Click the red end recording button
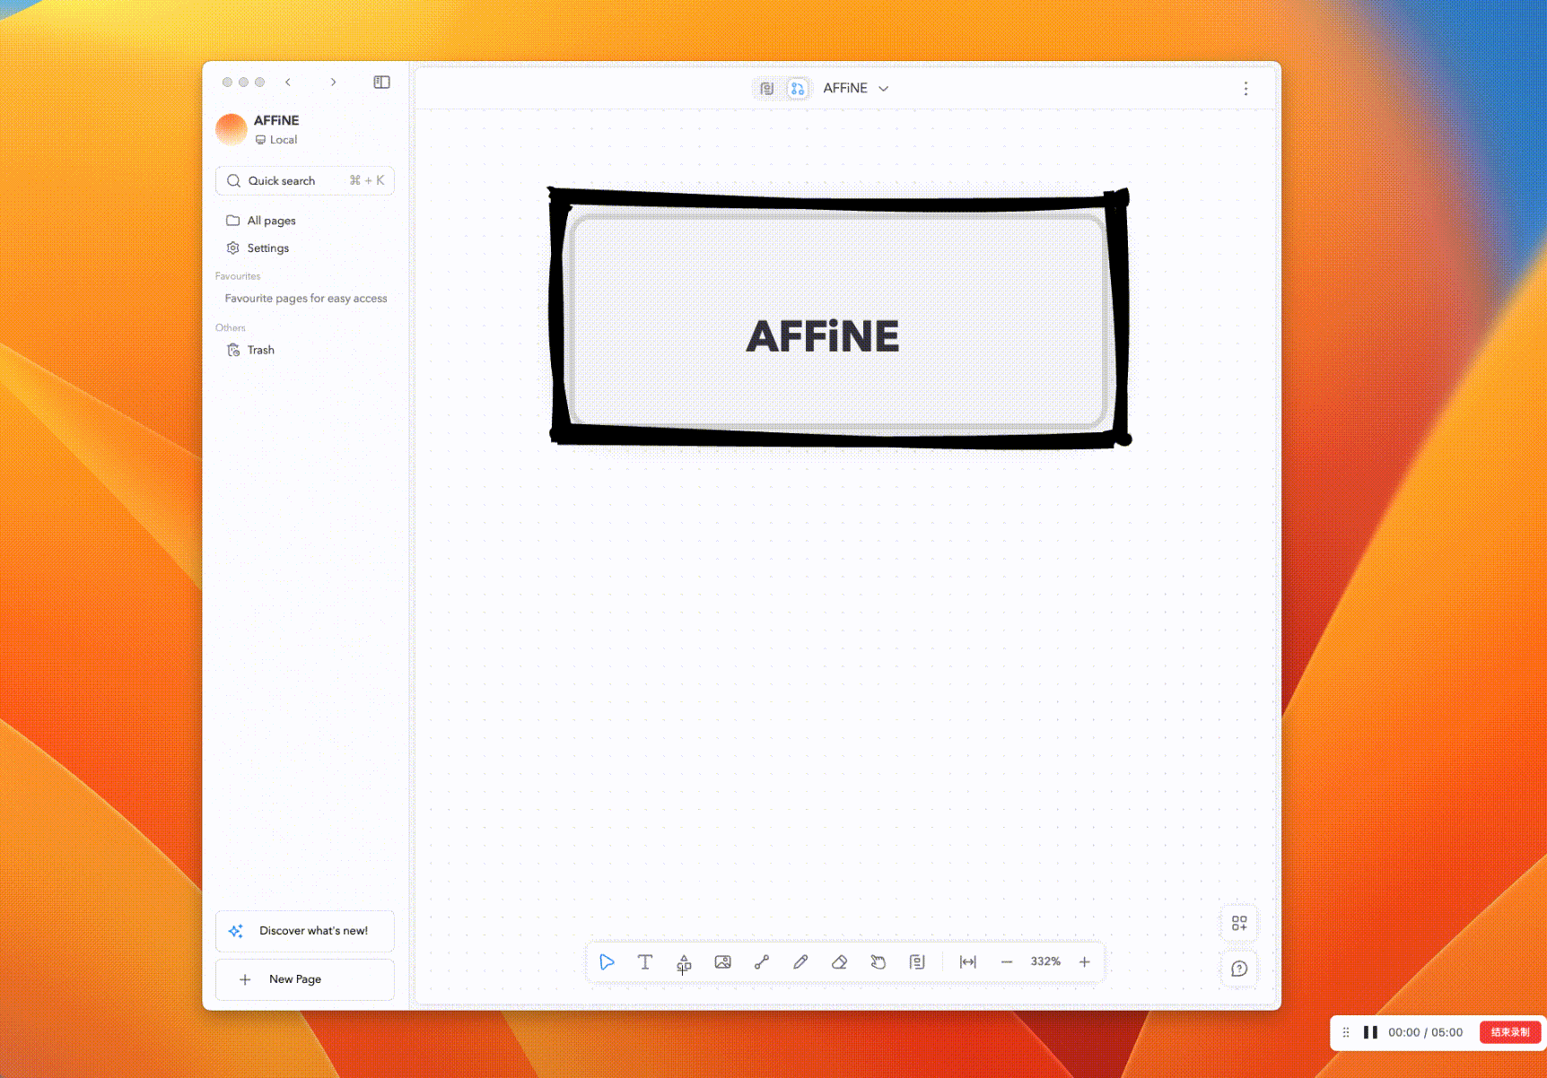The width and height of the screenshot is (1547, 1078). 1510,1032
